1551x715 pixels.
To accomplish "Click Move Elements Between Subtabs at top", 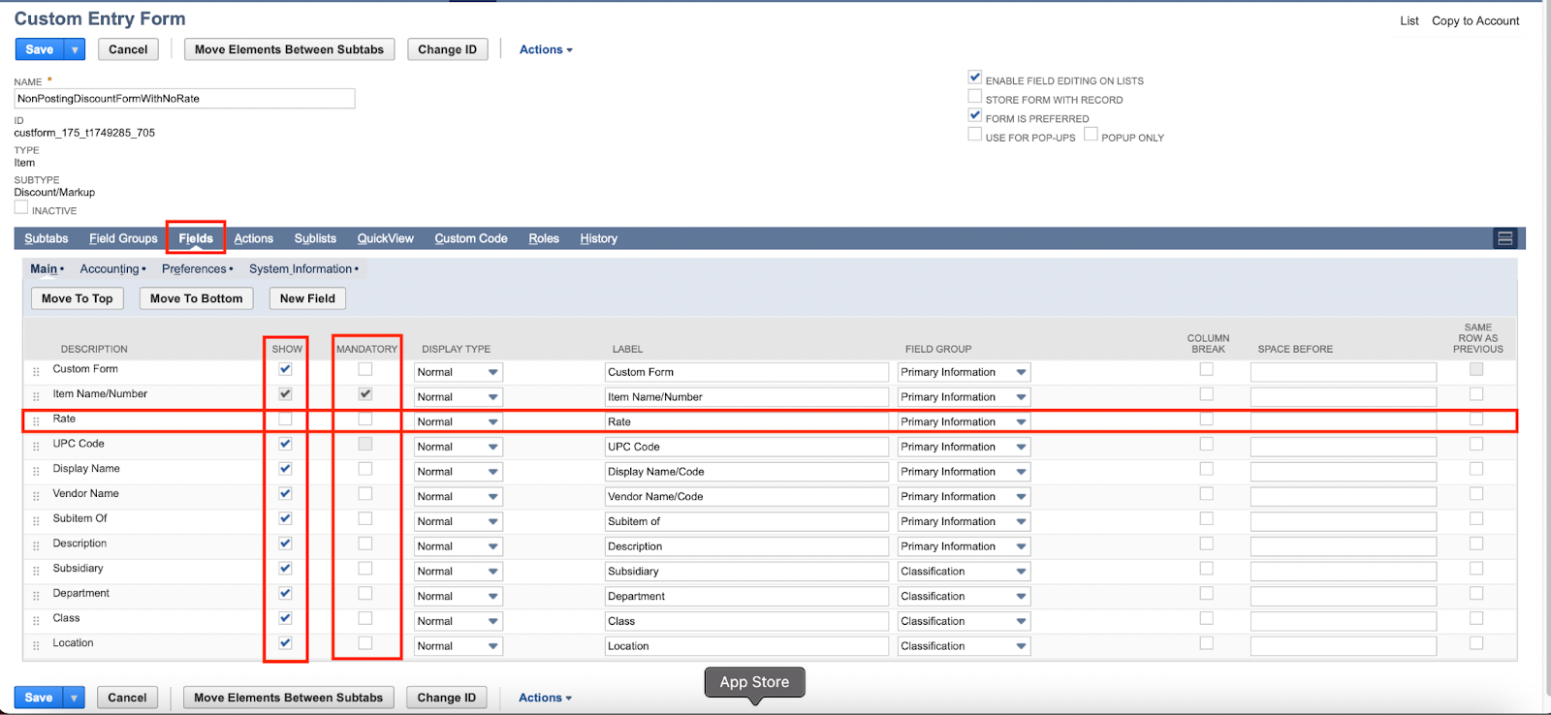I will [289, 49].
